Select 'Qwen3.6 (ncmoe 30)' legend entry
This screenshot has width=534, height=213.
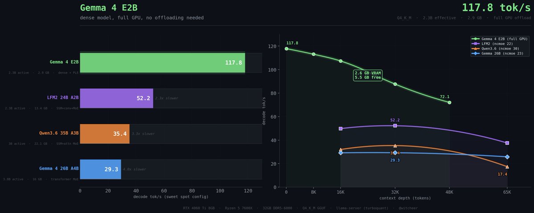coord(495,48)
